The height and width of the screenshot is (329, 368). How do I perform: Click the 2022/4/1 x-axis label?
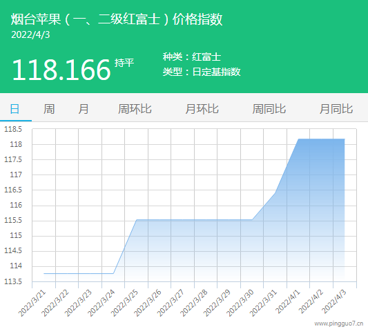pos(288,301)
